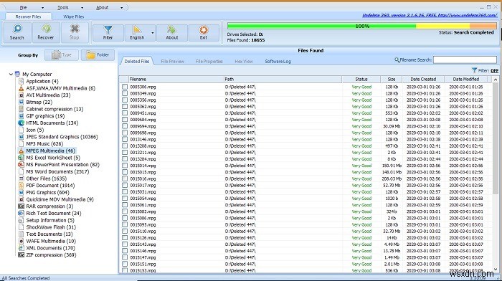This screenshot has width=502, height=281.
Task: Select HTML Documents (134) icon
Action: click(x=21, y=123)
